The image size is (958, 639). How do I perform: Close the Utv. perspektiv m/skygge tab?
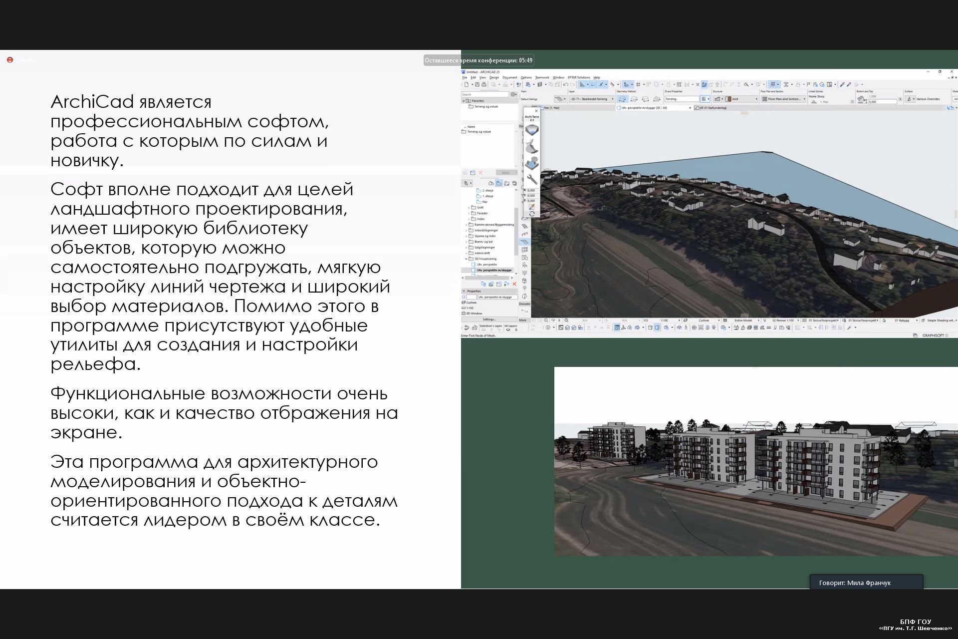pos(690,108)
